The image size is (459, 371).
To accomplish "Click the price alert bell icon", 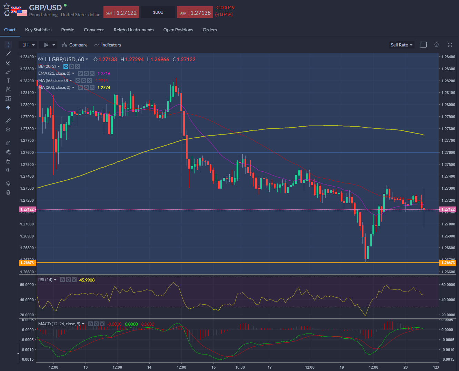I will (x=6, y=13).
